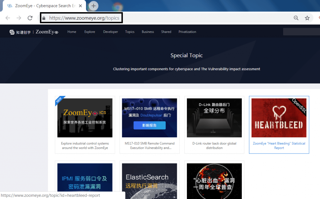This screenshot has width=320, height=199.
Task: Open the ZoomEye ICS thumbnail image
Action: click(85, 118)
